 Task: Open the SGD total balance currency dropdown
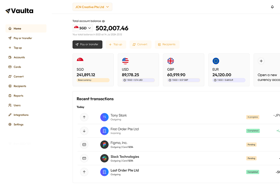pyautogui.click(x=83, y=28)
